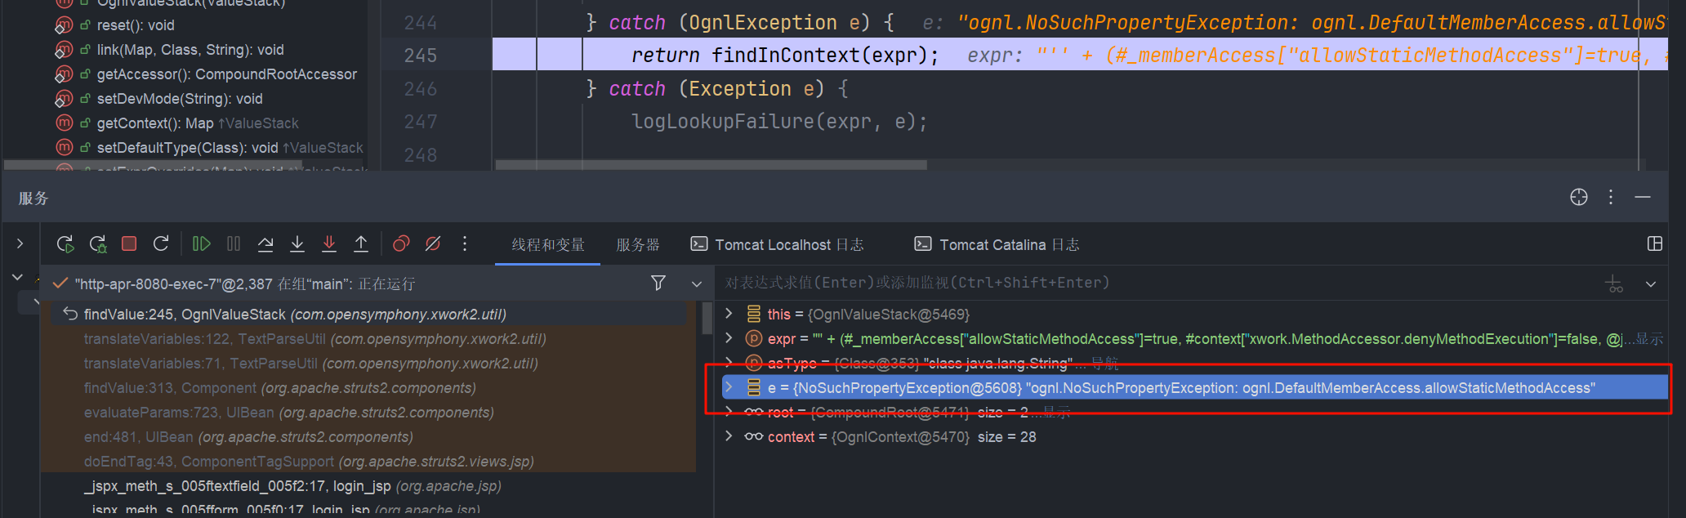Image resolution: width=1686 pixels, height=518 pixels.
Task: Click 显示 link on expr variable
Action: [x=1649, y=339]
